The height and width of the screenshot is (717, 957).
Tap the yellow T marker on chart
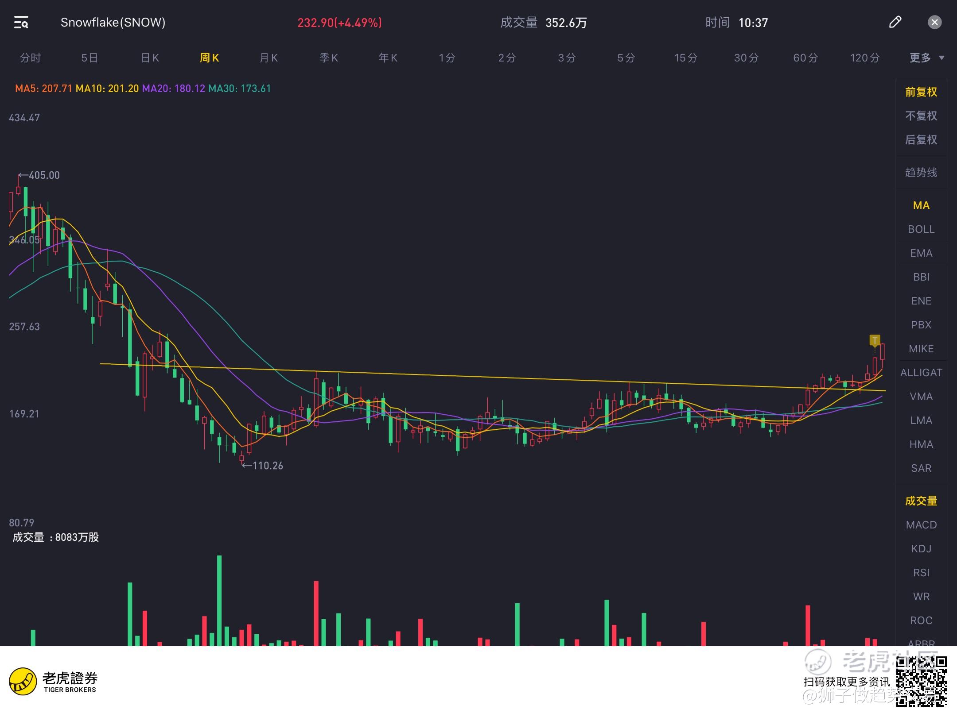point(875,340)
